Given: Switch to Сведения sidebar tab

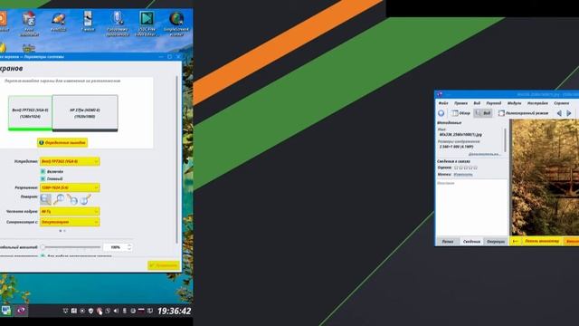Looking at the screenshot, I should (471, 242).
